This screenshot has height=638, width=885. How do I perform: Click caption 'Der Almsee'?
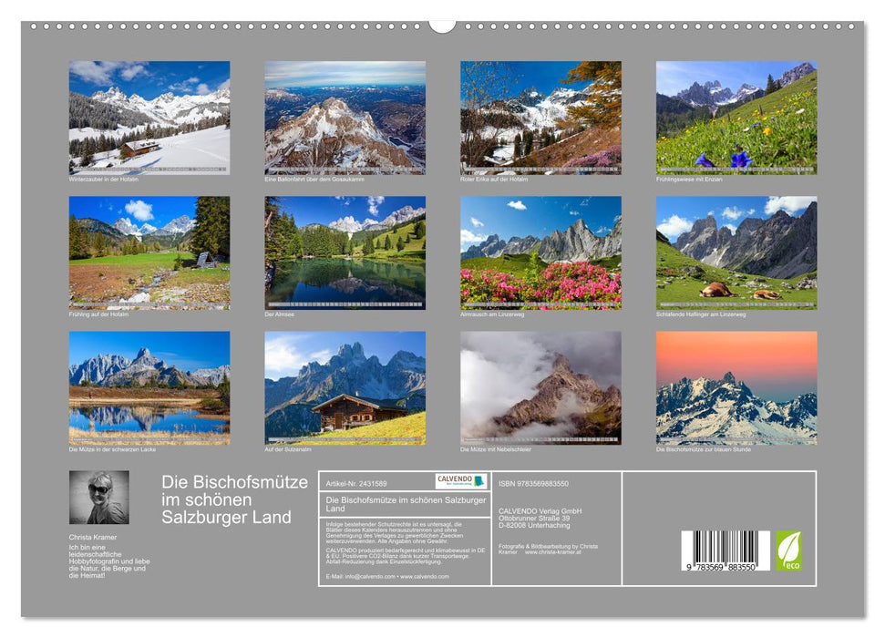280,314
